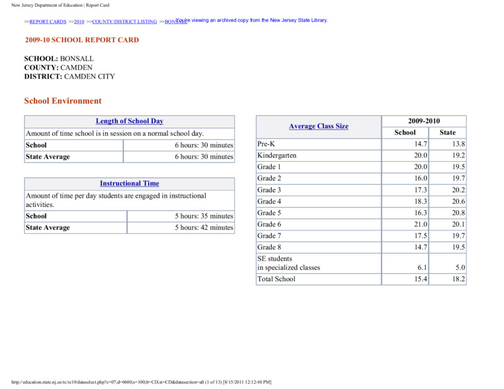
Task: Select Grade 5 school value 16.3
Action: click(421, 213)
